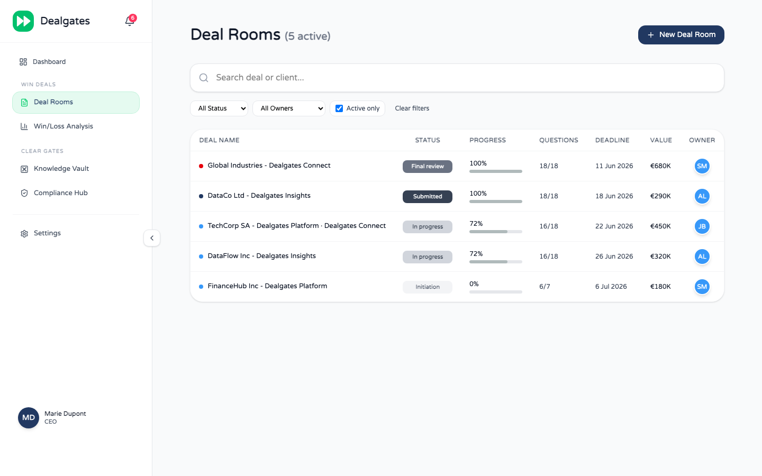762x476 pixels.
Task: Open Win/Loss Analysis page
Action: click(76, 126)
